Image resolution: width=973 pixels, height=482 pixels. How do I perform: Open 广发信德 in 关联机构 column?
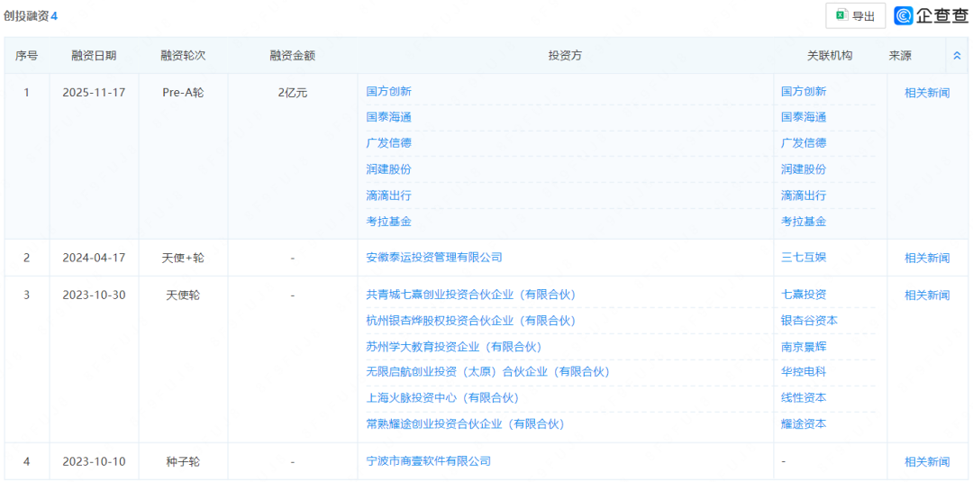[804, 143]
